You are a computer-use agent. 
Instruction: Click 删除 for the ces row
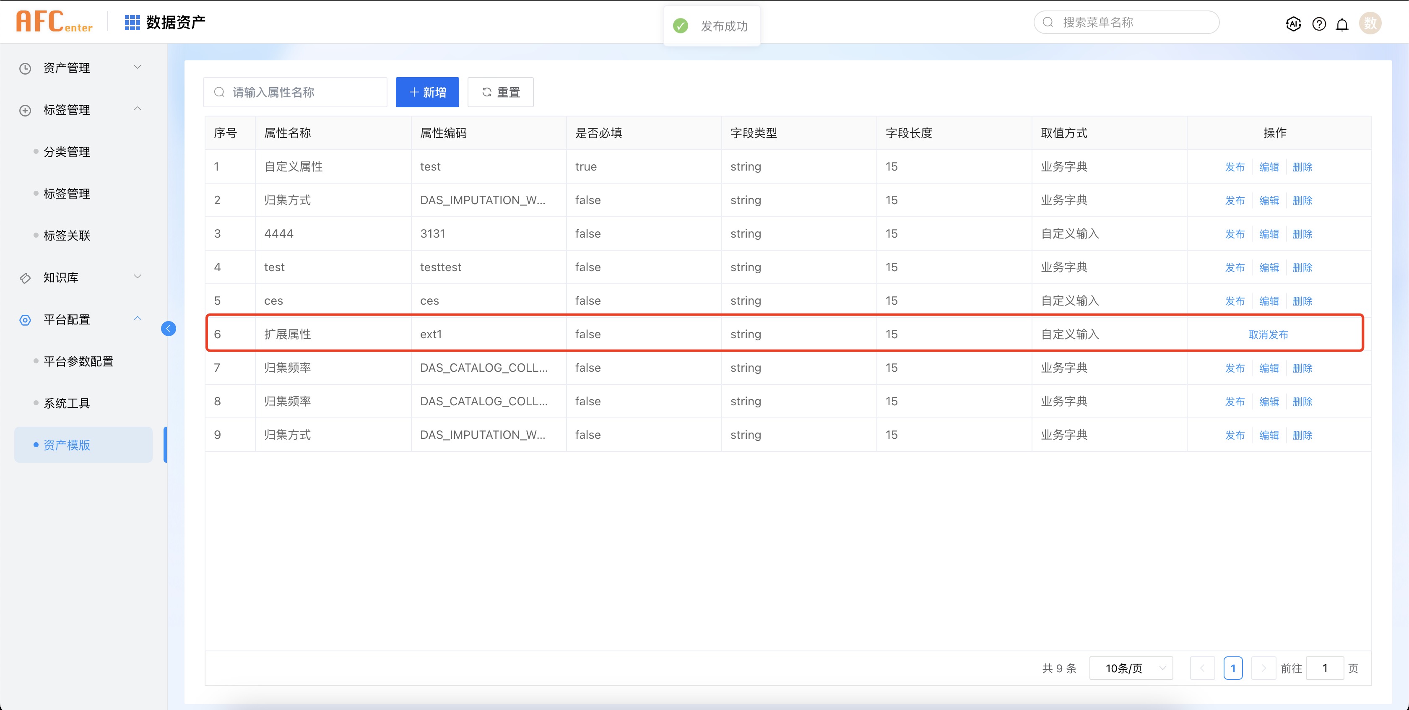click(x=1302, y=301)
